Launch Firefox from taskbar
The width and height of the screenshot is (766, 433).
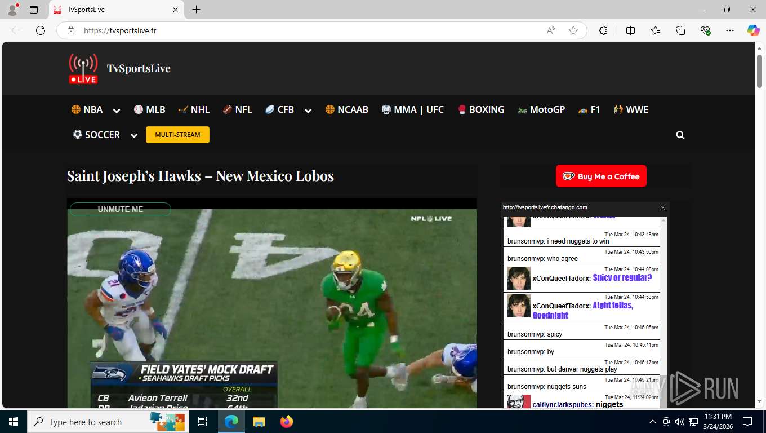click(287, 422)
